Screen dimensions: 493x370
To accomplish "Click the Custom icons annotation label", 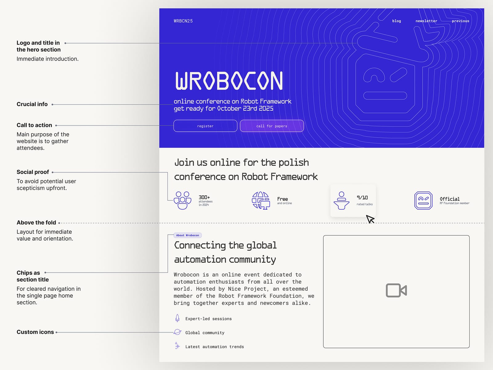I will click(x=35, y=332).
